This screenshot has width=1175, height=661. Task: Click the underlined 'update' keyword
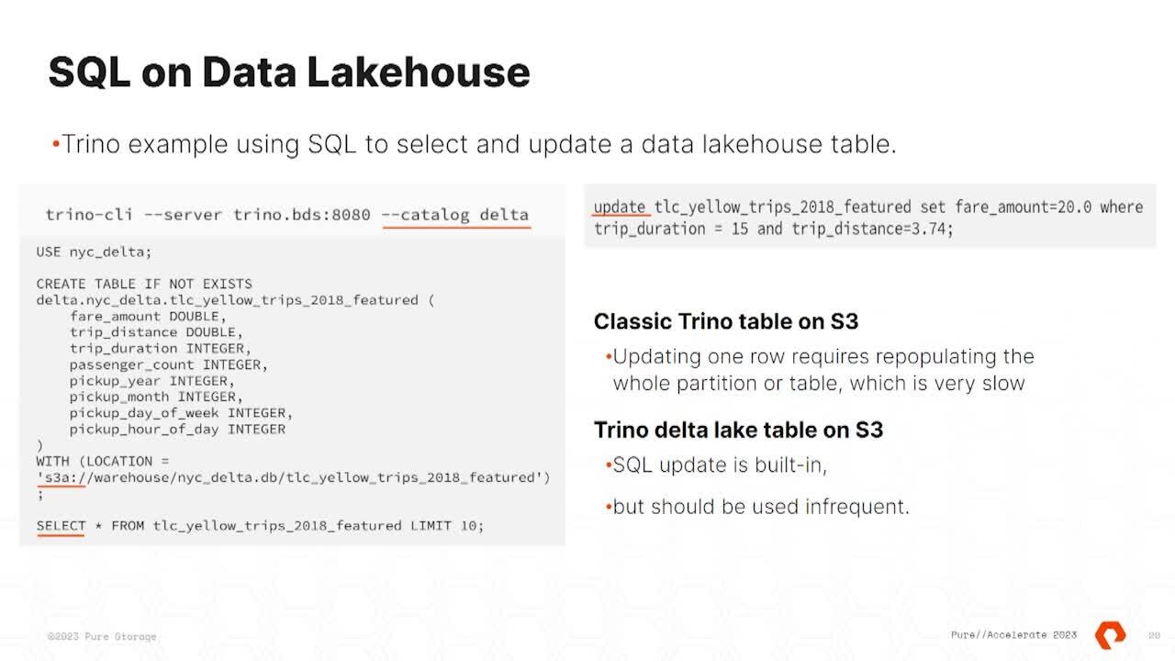point(620,207)
